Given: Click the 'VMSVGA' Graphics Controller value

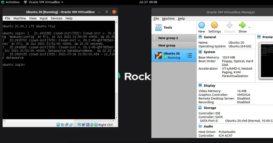Looking at the screenshot, I should 244,95.
